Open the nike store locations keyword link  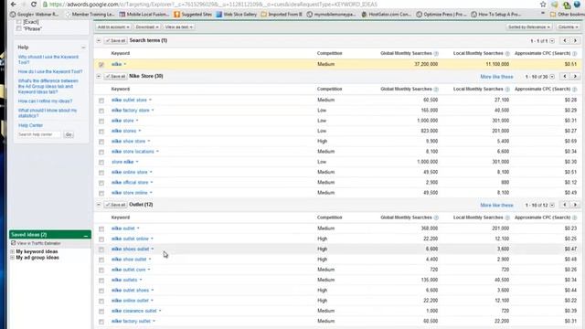pyautogui.click(x=133, y=152)
